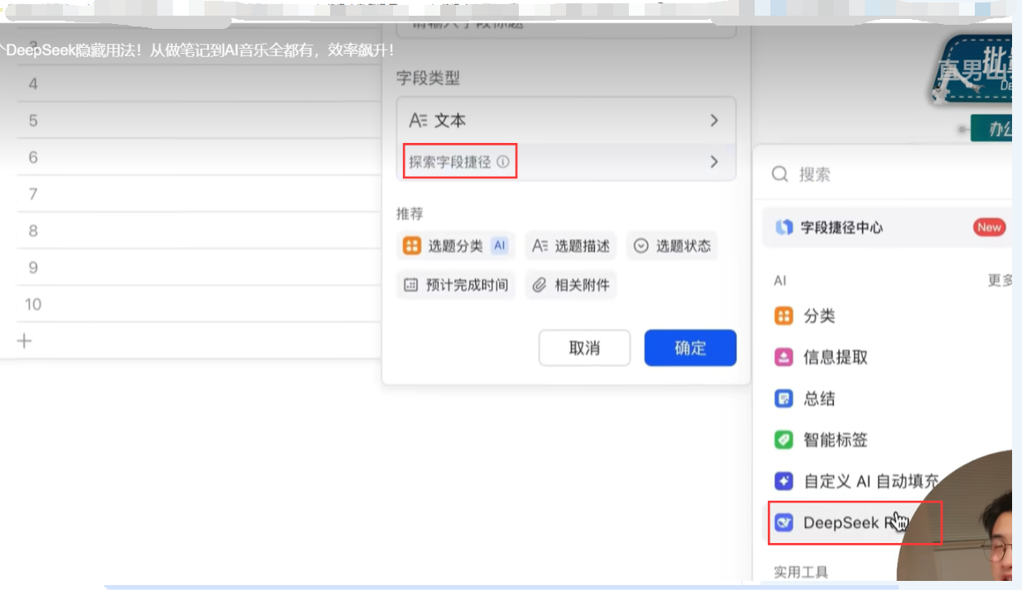This screenshot has width=1022, height=590.
Task: Expand the 文本 field type dropdown
Action: point(565,121)
